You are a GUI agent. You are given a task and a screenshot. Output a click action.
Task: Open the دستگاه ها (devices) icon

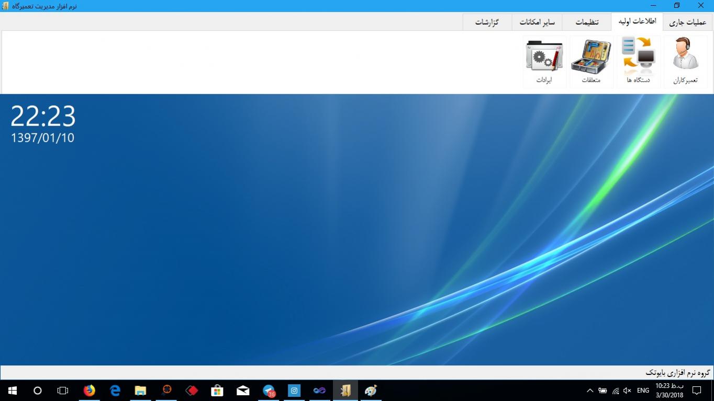point(638,61)
